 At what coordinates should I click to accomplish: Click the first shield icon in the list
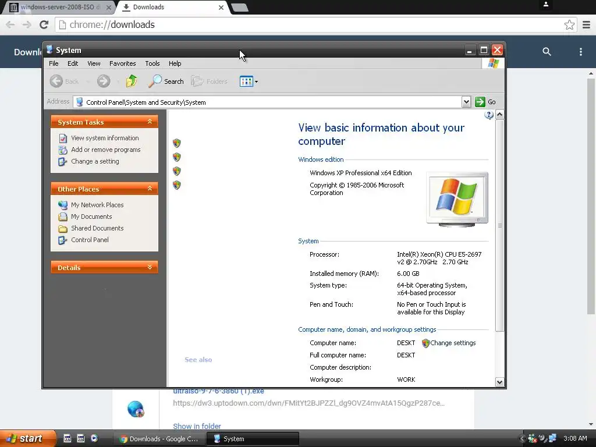(177, 143)
